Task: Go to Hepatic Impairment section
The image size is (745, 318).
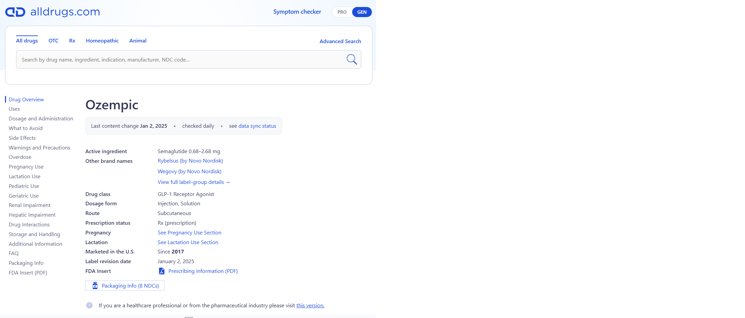Action: pos(32,215)
